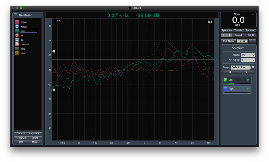
Task: Click the Recapture button
Action: point(21,138)
